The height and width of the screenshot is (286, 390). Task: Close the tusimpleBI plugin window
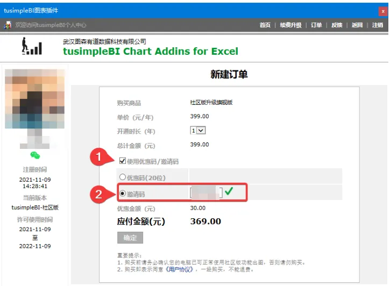click(383, 11)
